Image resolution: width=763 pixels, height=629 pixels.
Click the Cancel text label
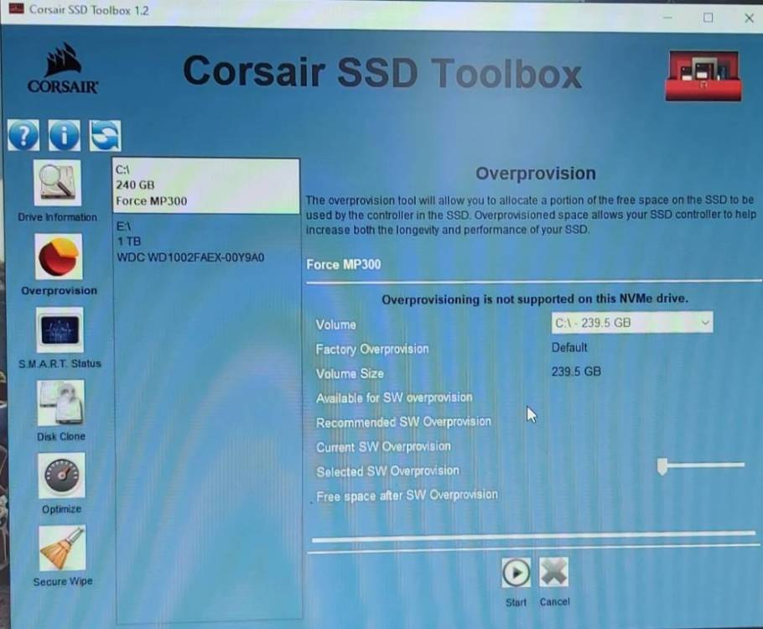coord(555,602)
